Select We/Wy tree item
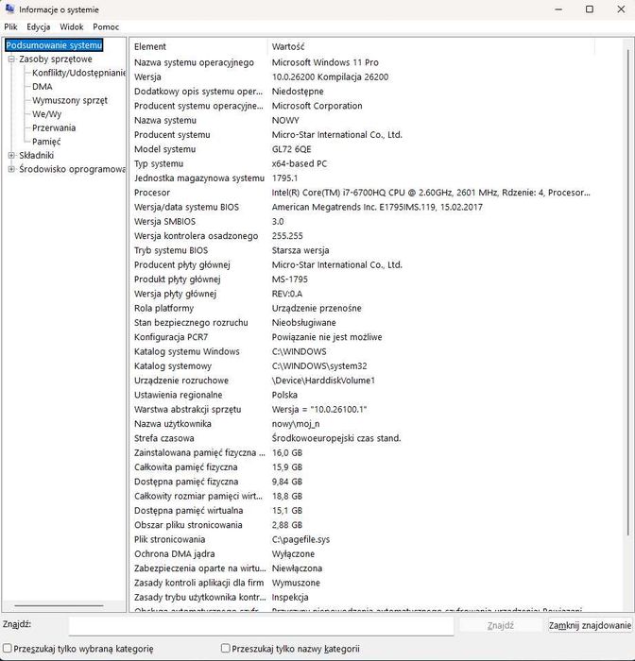The width and height of the screenshot is (635, 661). (46, 114)
